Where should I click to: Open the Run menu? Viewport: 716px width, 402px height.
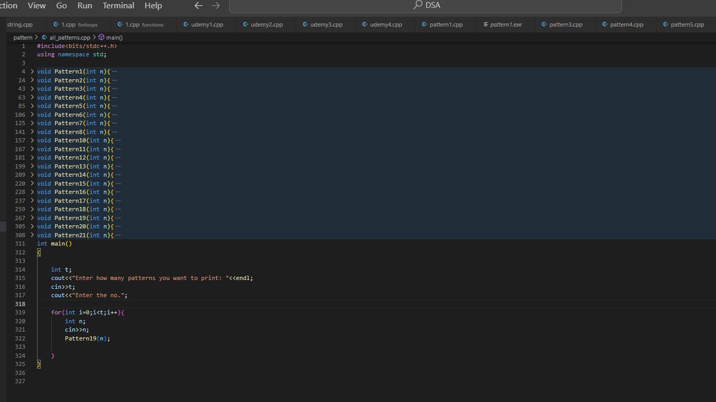(x=85, y=5)
